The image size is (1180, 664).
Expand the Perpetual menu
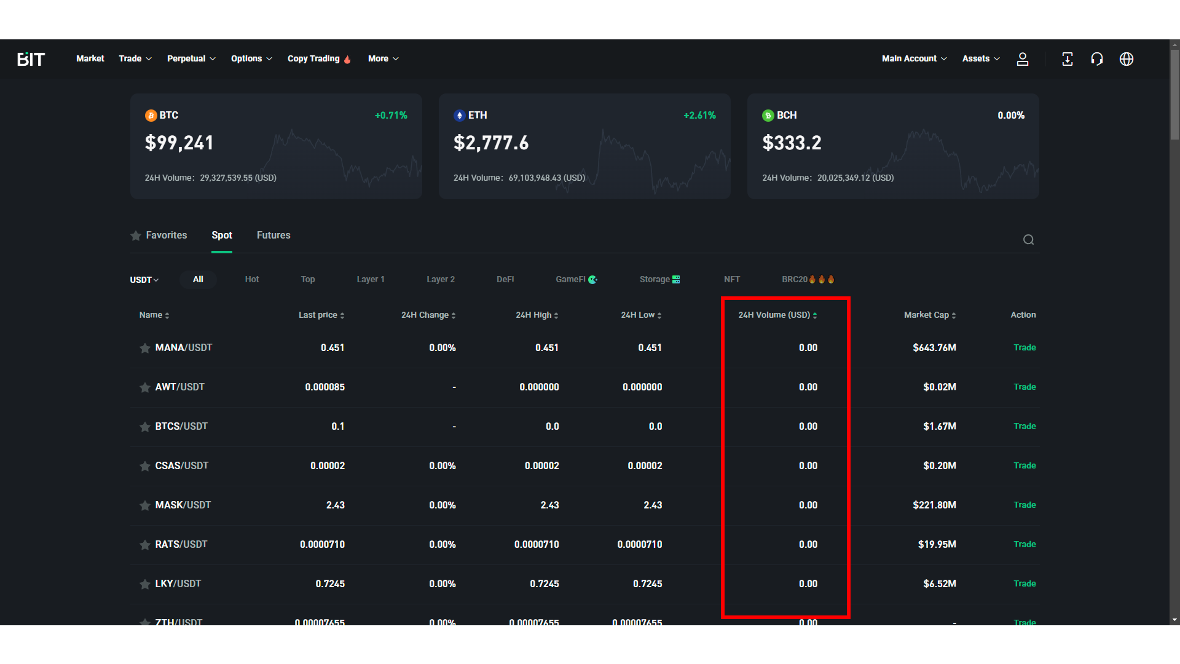pos(191,58)
